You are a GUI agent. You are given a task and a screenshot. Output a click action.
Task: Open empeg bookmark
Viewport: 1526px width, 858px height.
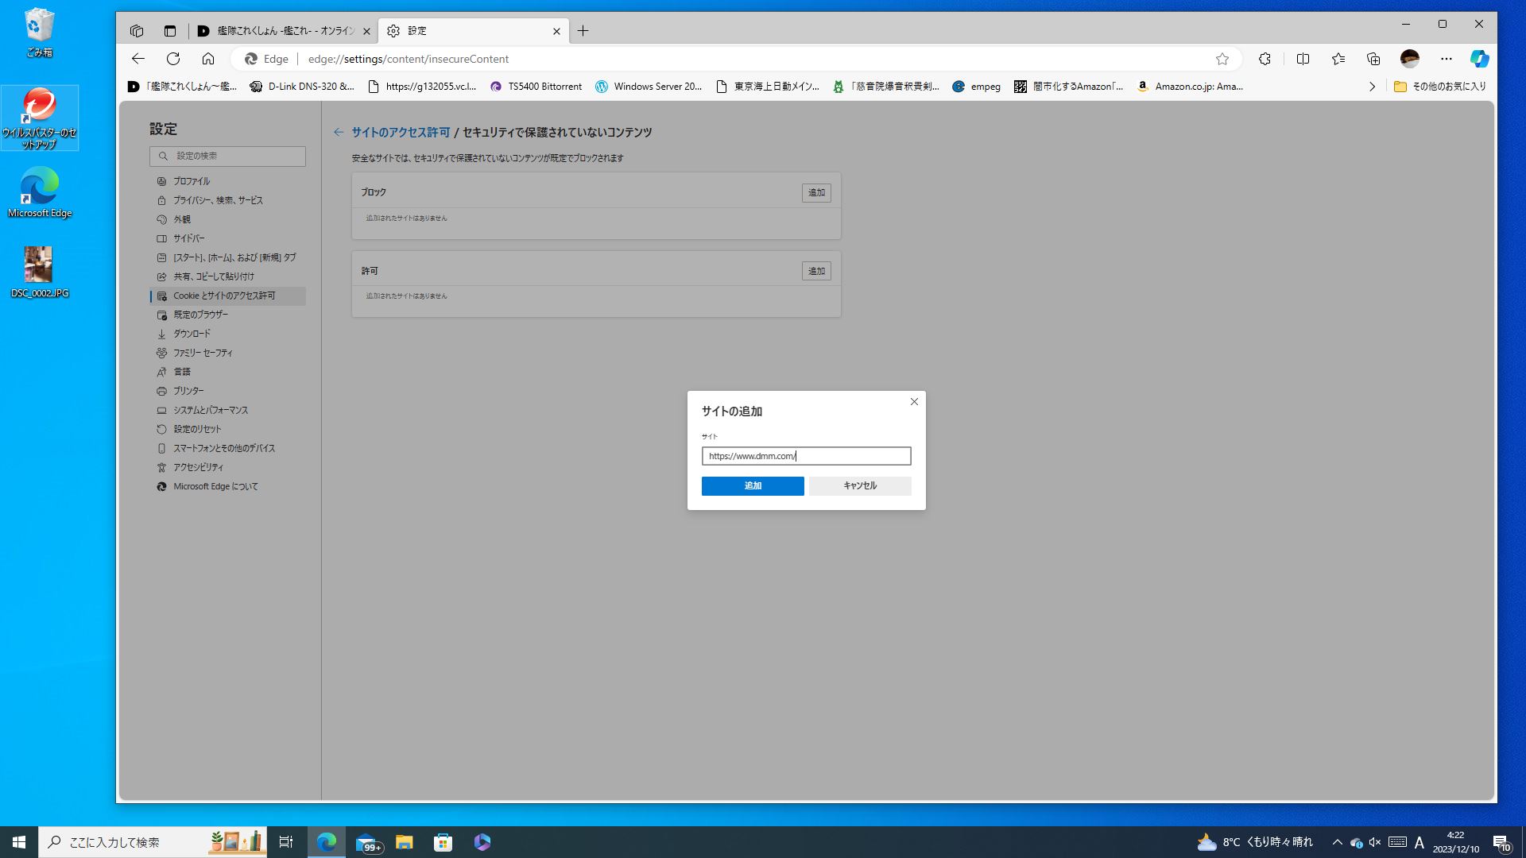pos(977,87)
